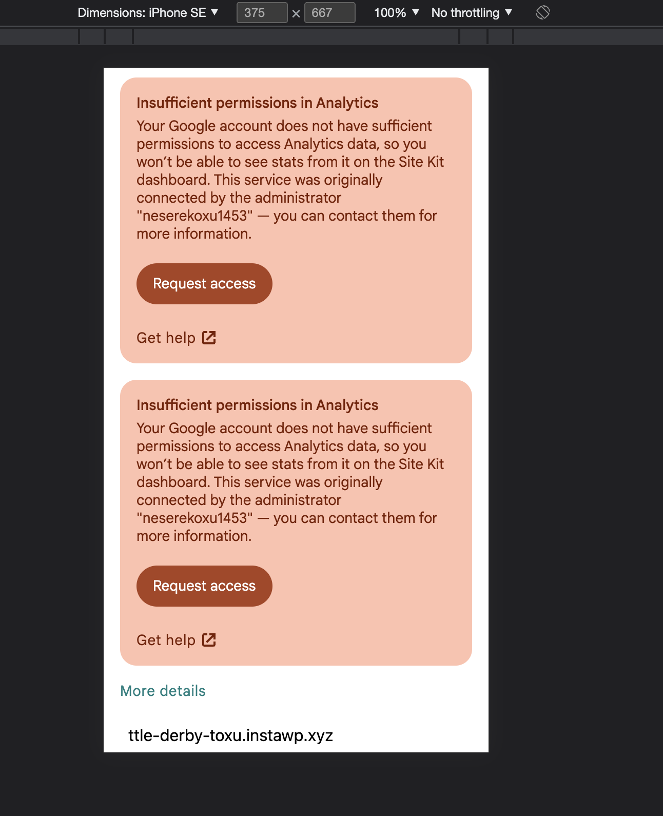
Task: Click the iPhone SE dropdown arrow
Action: 215,12
